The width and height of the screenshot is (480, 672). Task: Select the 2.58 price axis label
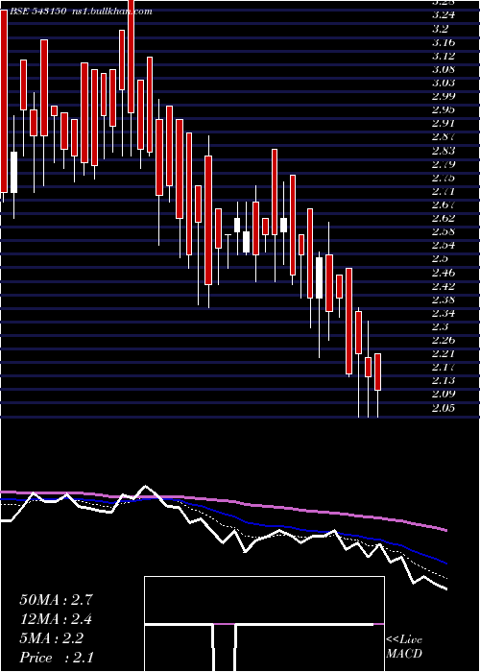444,232
